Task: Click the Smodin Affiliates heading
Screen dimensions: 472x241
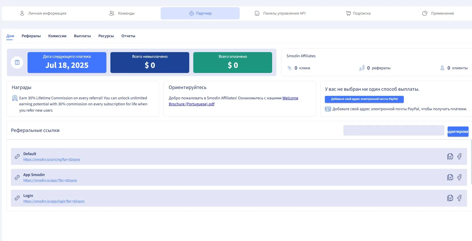Action: (301, 56)
